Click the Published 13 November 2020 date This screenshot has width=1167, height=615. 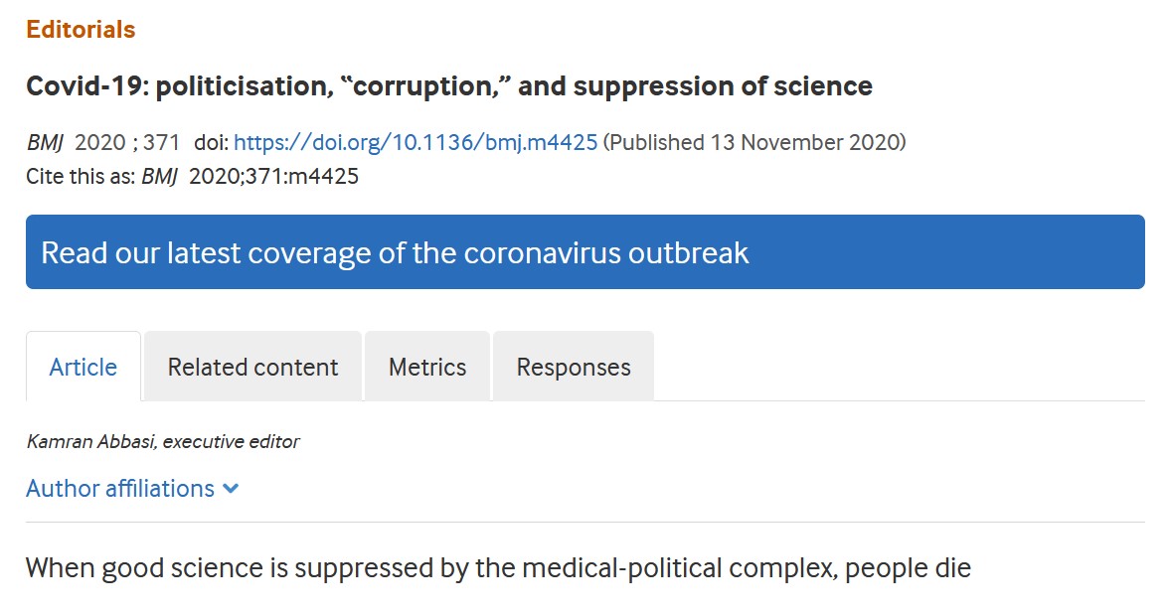point(755,142)
